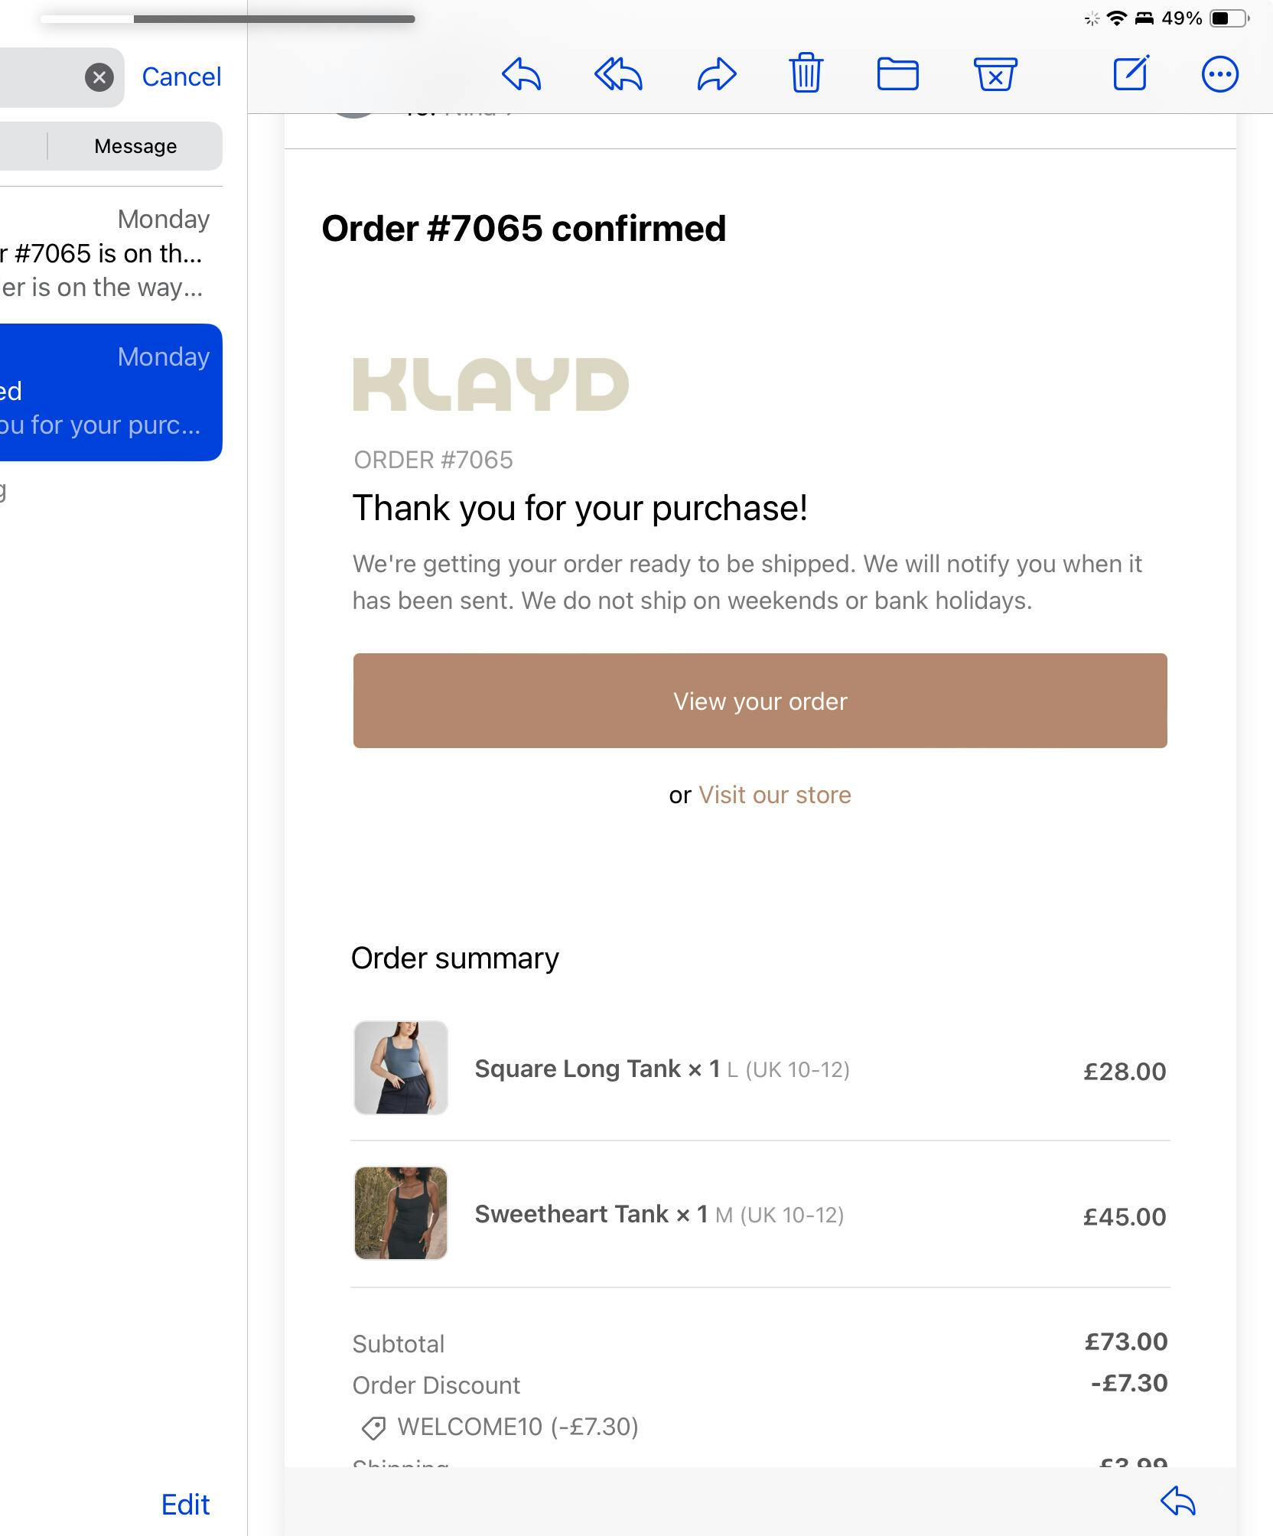Tap the bottom quick reply arrow
Viewport: 1273px width, 1536px height.
1178,1501
